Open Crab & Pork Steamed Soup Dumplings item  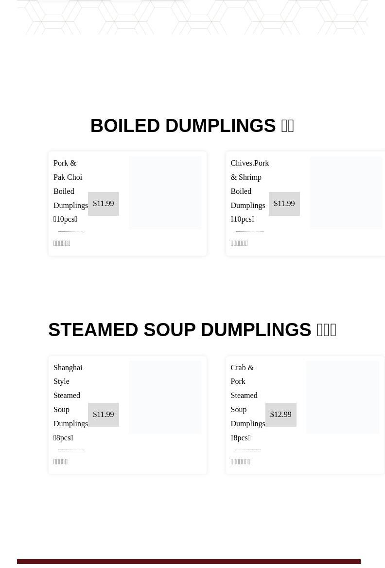247,402
